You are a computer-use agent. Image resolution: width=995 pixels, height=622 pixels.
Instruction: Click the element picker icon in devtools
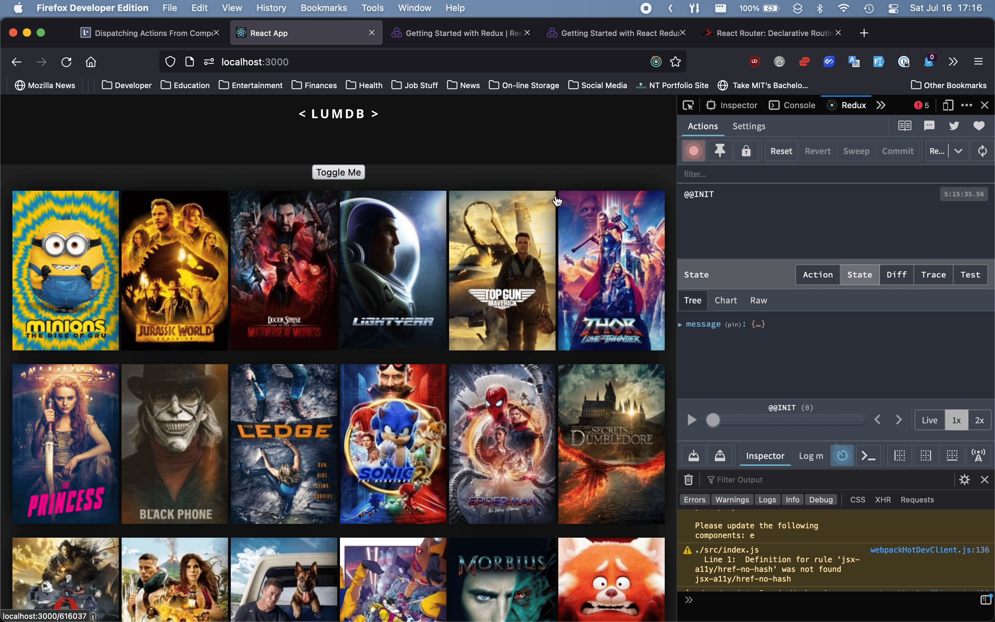coord(688,105)
